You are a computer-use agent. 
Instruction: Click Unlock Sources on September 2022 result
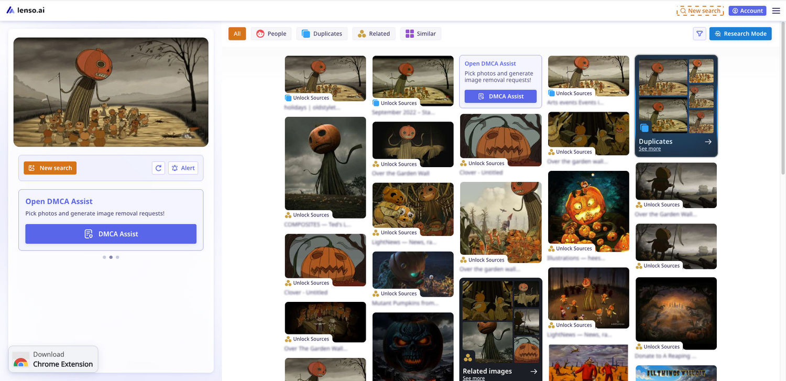click(x=395, y=103)
